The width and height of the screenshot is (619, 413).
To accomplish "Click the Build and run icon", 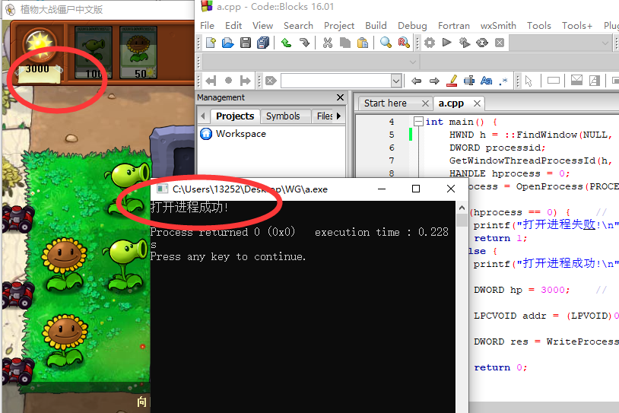I will pos(465,43).
